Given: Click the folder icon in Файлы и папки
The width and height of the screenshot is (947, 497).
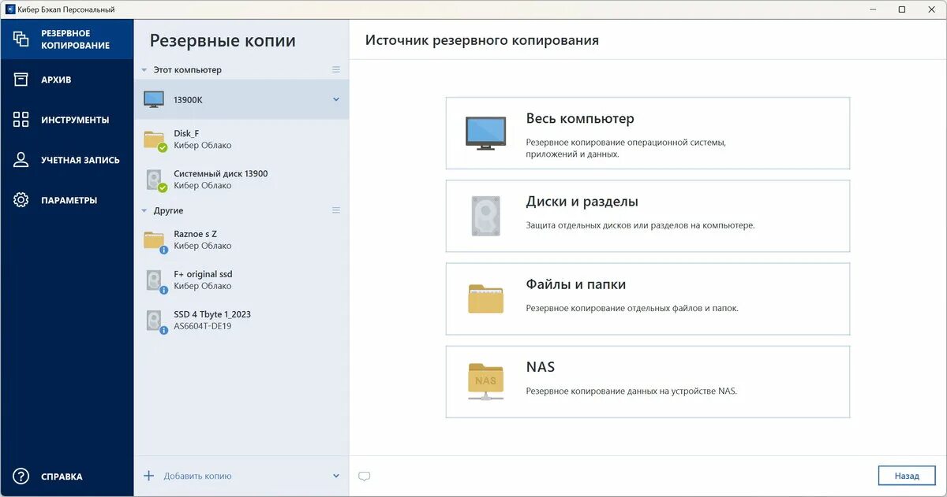Looking at the screenshot, I should 485,299.
